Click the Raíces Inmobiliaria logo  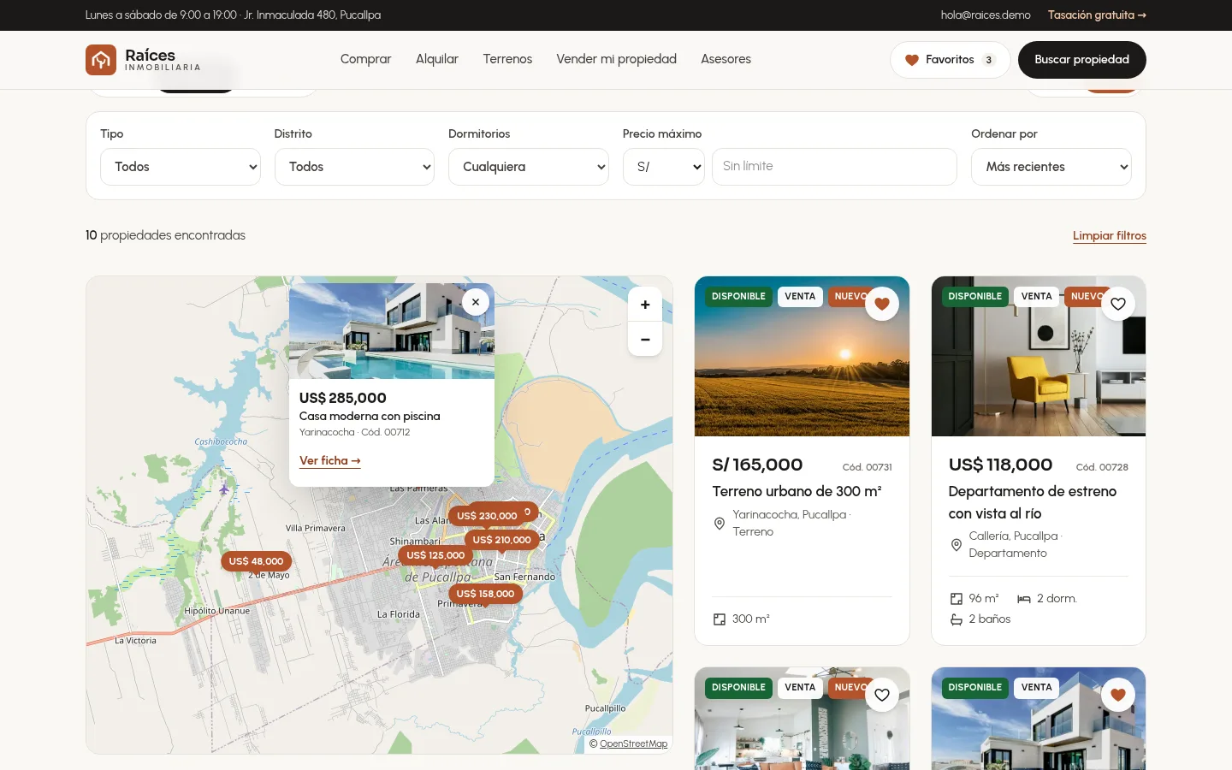click(x=143, y=60)
